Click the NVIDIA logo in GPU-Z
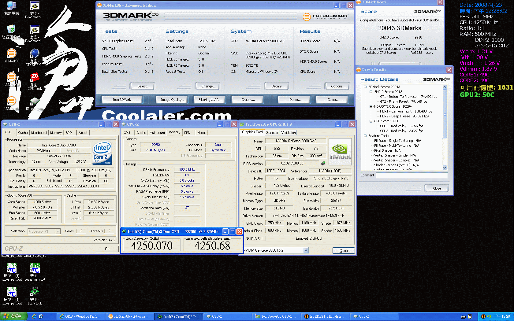Image resolution: width=514 pixels, height=321 pixels. pos(340,152)
